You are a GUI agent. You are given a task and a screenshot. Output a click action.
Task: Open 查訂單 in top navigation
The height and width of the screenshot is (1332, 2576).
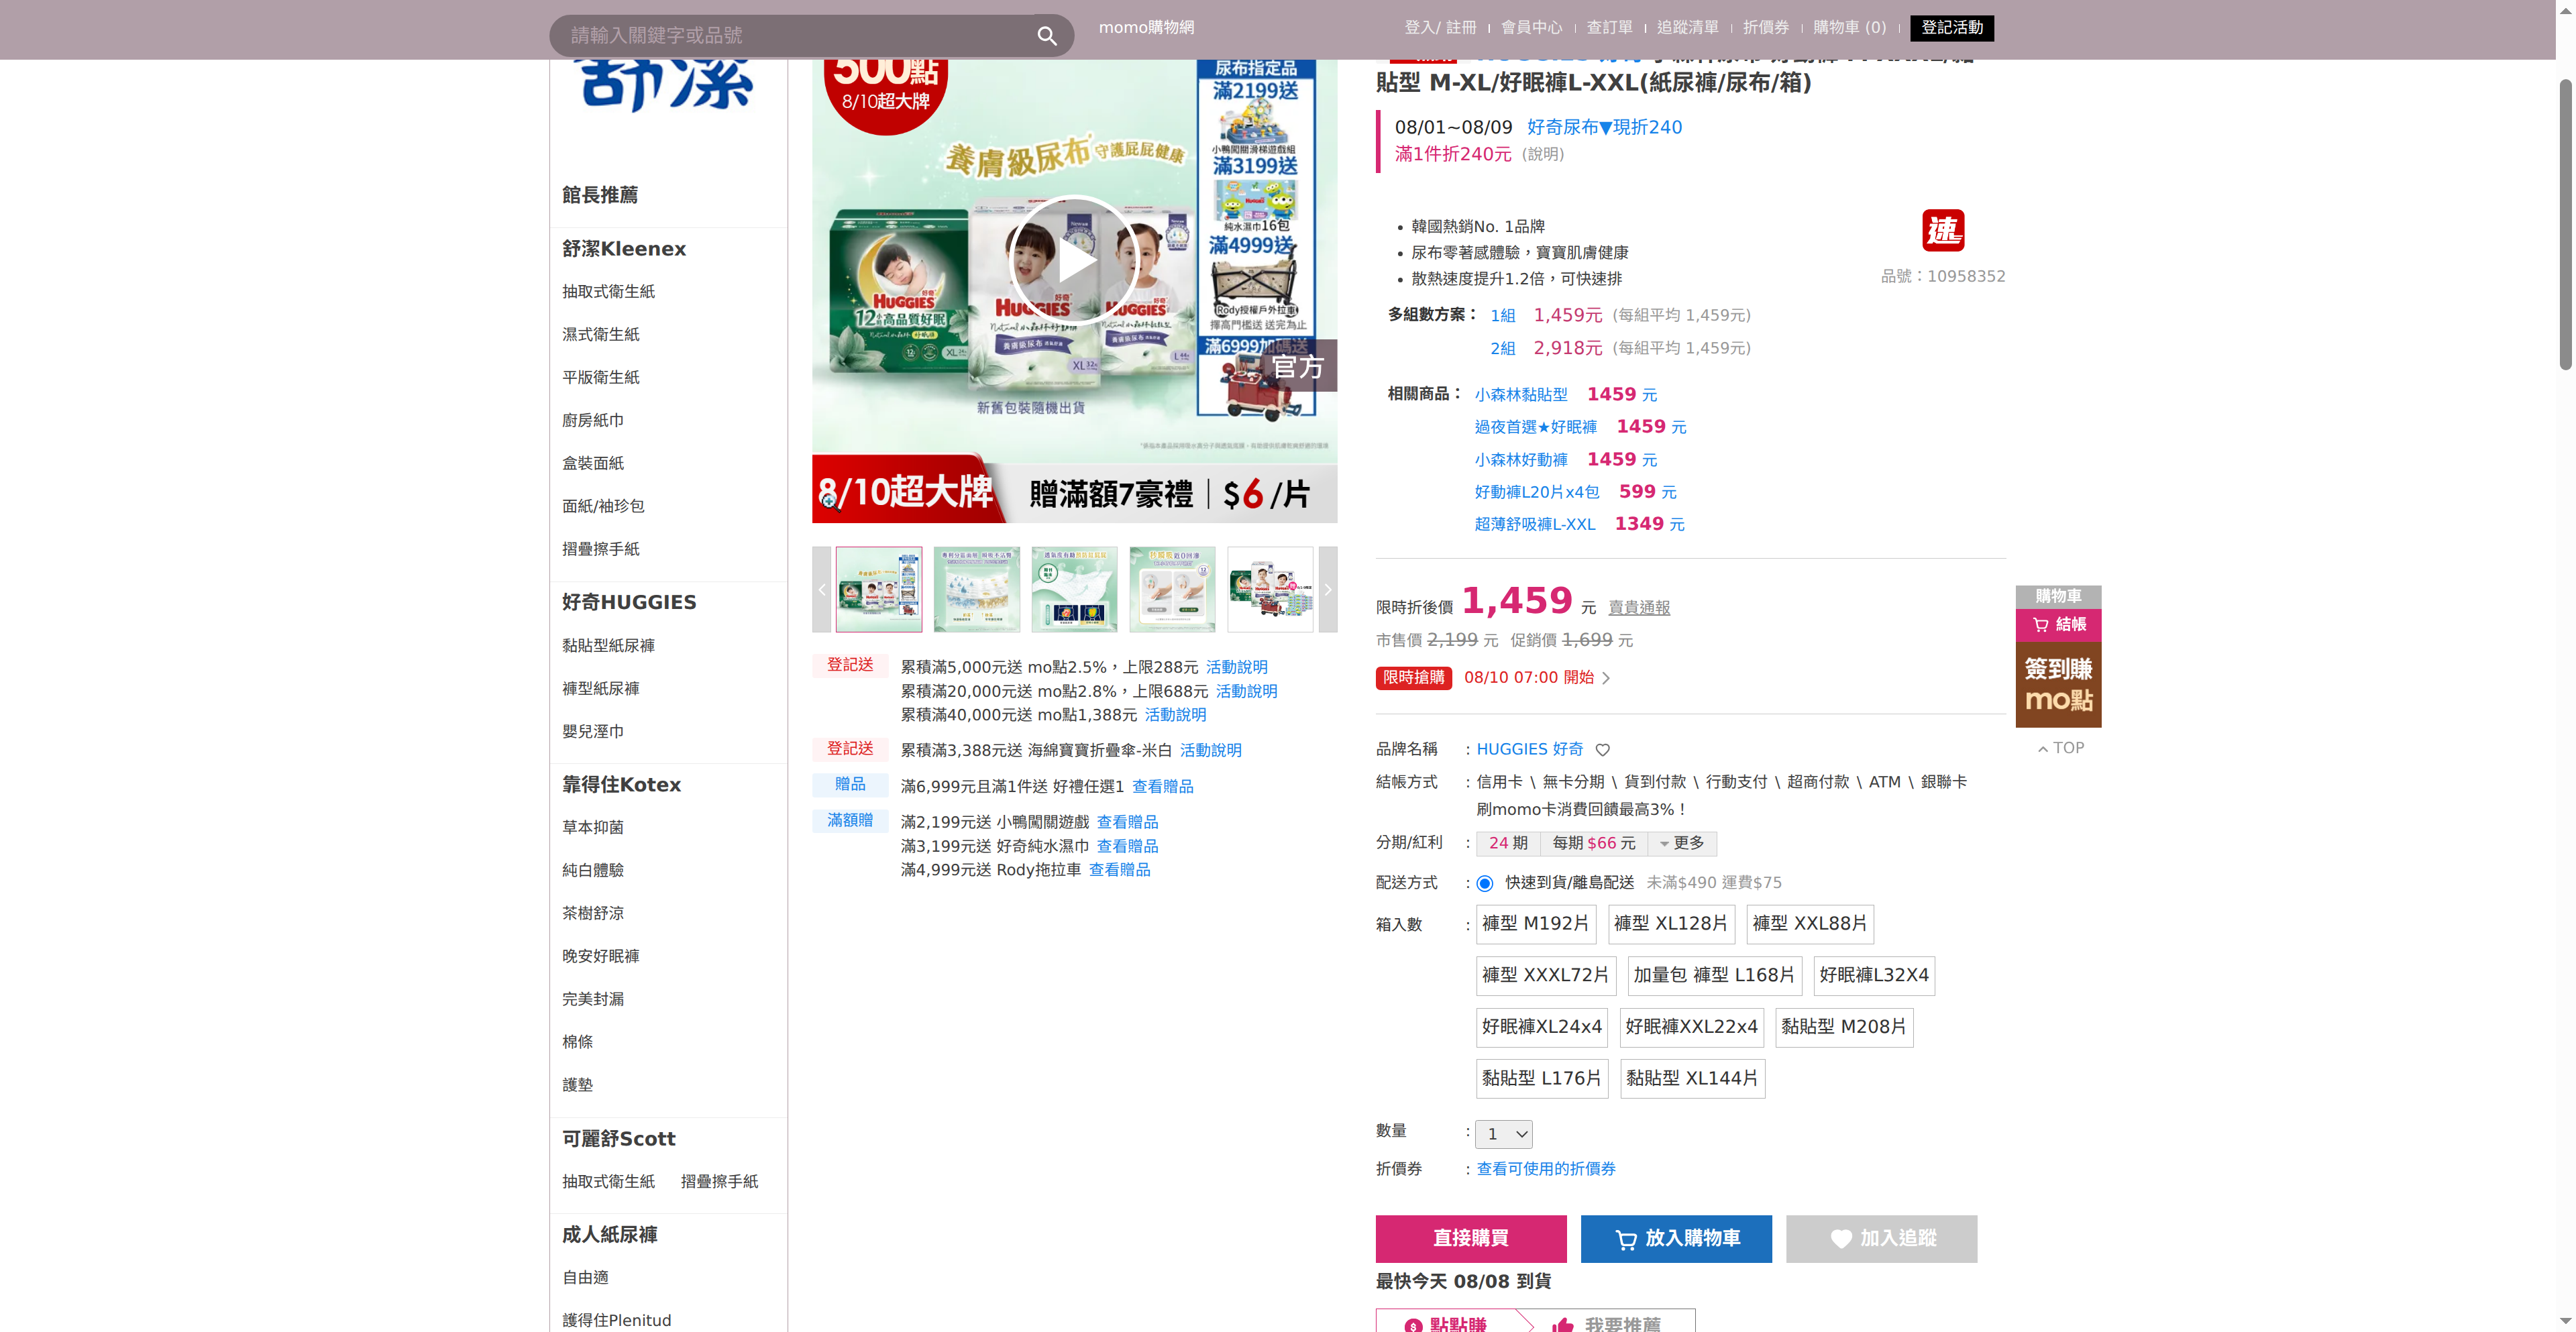[x=1609, y=28]
